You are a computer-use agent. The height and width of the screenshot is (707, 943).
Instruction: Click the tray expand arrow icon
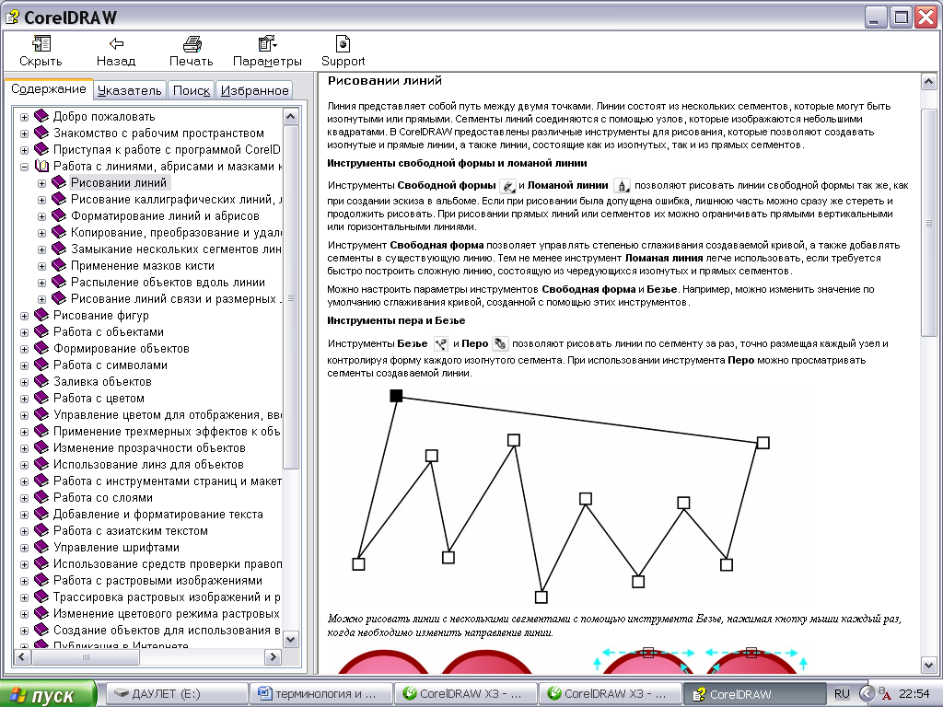click(x=867, y=694)
